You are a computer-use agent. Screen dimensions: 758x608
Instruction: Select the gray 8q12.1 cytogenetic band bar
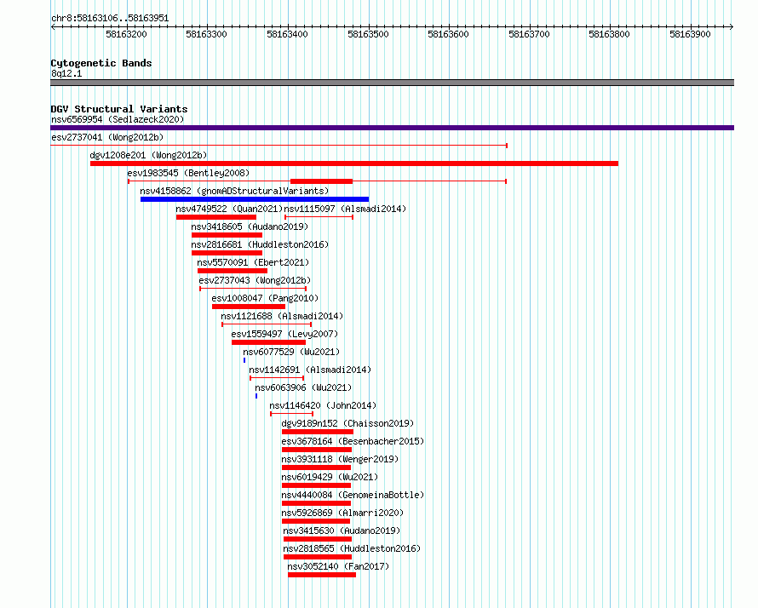(392, 83)
